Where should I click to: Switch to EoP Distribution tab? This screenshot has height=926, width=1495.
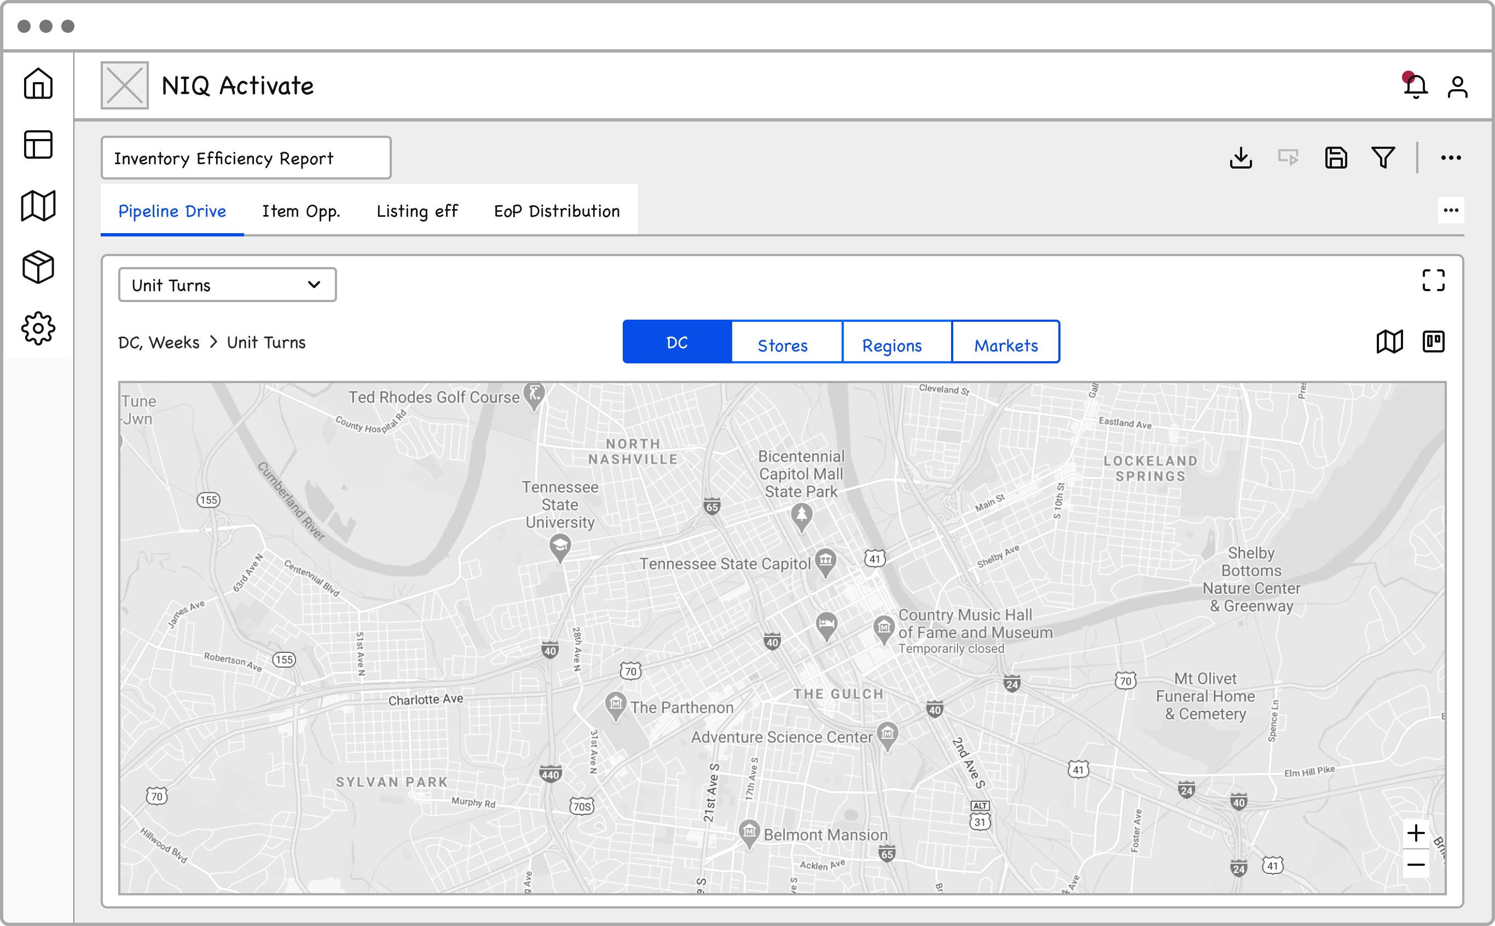coord(557,211)
